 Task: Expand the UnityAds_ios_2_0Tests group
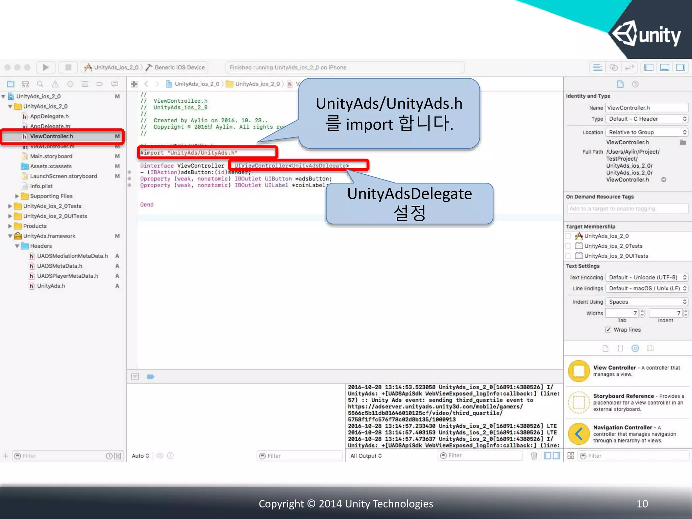[x=10, y=206]
